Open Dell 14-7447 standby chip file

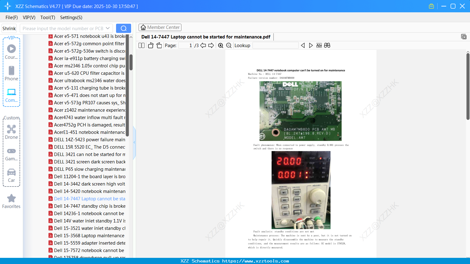87,206
